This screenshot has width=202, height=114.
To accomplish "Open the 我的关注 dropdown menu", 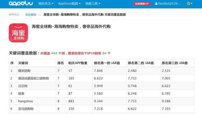I will (46, 4).
